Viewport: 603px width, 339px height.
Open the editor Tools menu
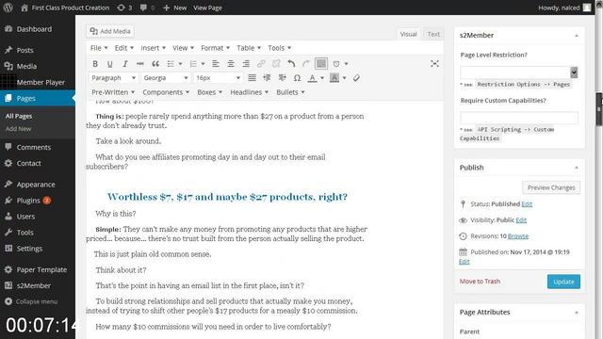pyautogui.click(x=279, y=48)
